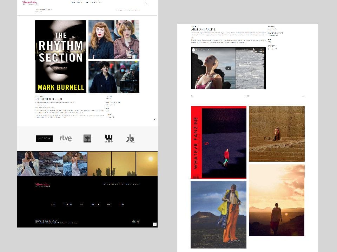337x252 pixels.
Task: Click the watch later icon on the video
Action: click(x=253, y=49)
